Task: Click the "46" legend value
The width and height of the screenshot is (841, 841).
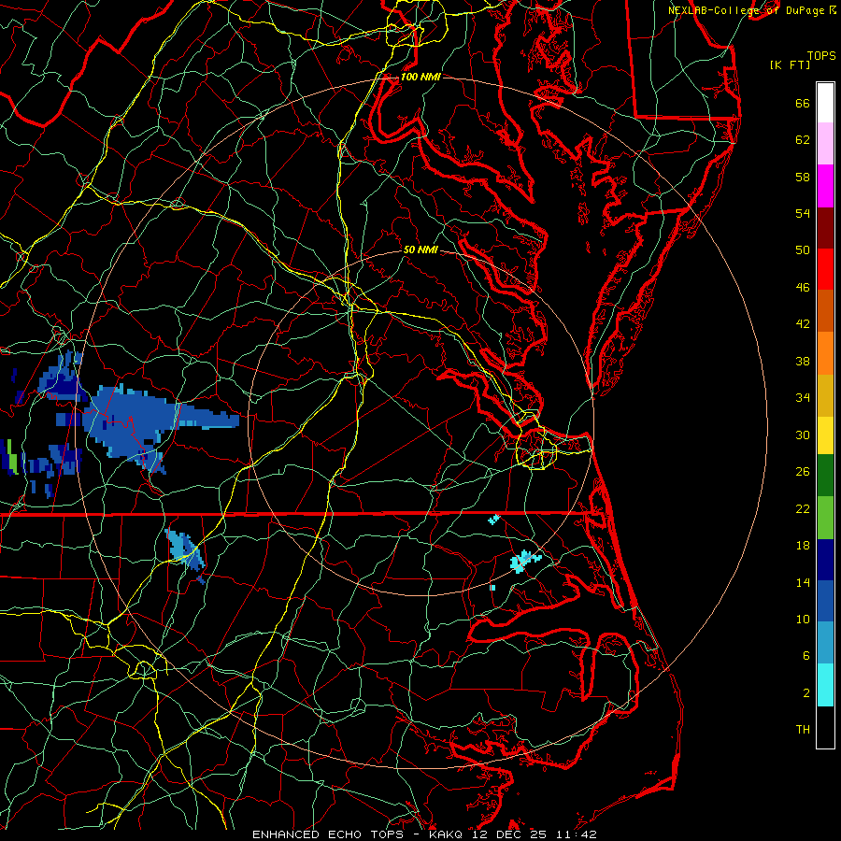Action: (x=803, y=288)
